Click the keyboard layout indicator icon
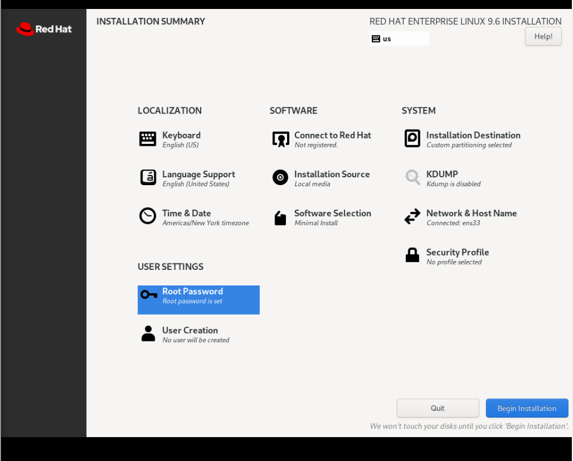The width and height of the screenshot is (573, 461). pos(375,39)
